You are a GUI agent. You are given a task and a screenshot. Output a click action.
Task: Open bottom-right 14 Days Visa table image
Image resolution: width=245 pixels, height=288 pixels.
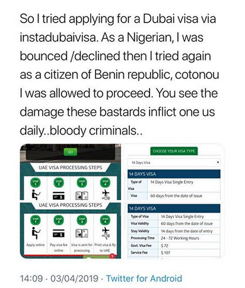[x=174, y=231]
